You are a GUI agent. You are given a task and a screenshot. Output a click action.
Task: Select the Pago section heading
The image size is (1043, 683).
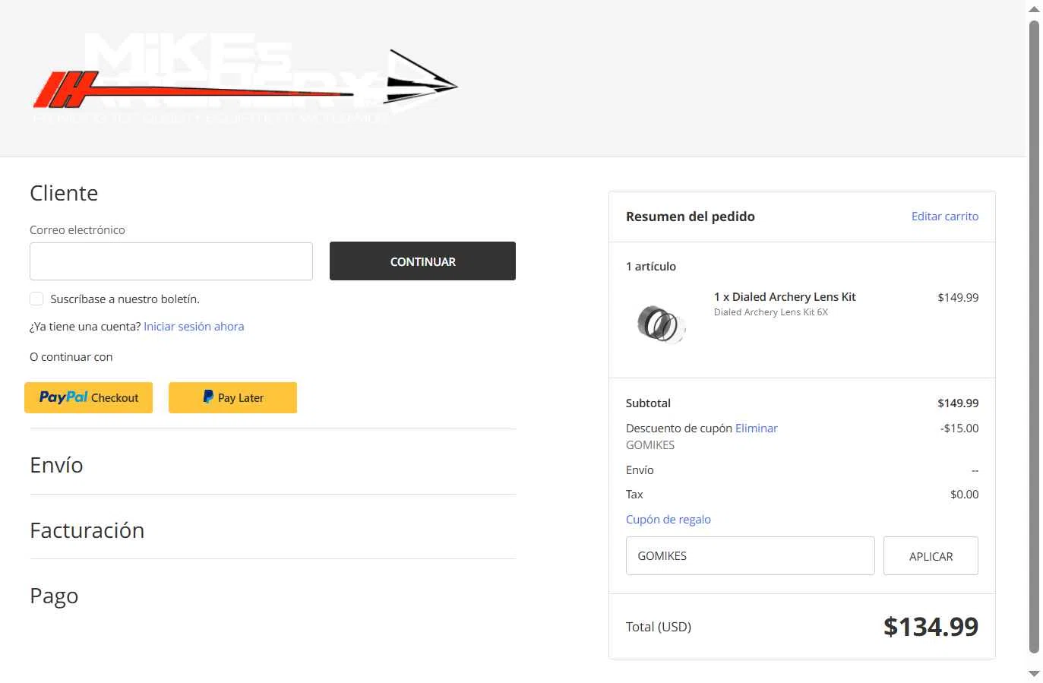coord(54,596)
